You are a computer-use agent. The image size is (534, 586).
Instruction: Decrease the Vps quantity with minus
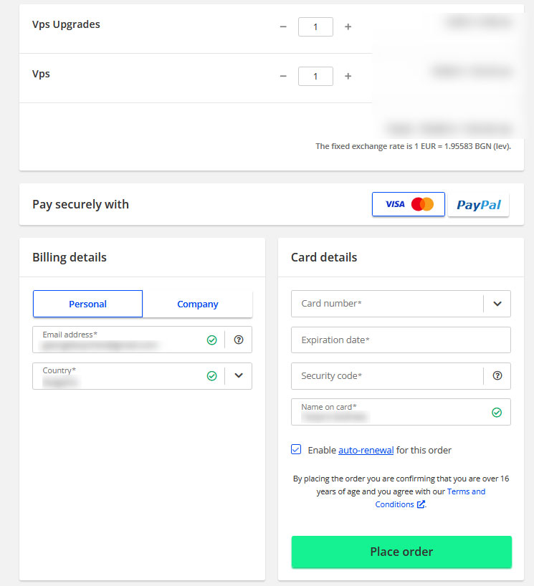pyautogui.click(x=283, y=76)
